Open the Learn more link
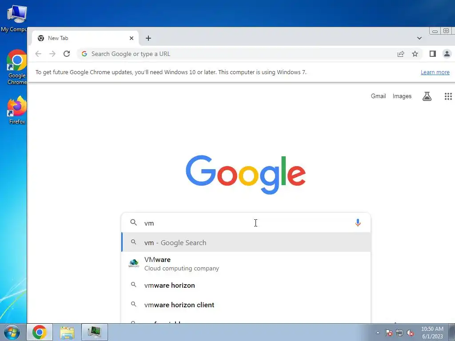Image resolution: width=455 pixels, height=341 pixels. pos(435,72)
